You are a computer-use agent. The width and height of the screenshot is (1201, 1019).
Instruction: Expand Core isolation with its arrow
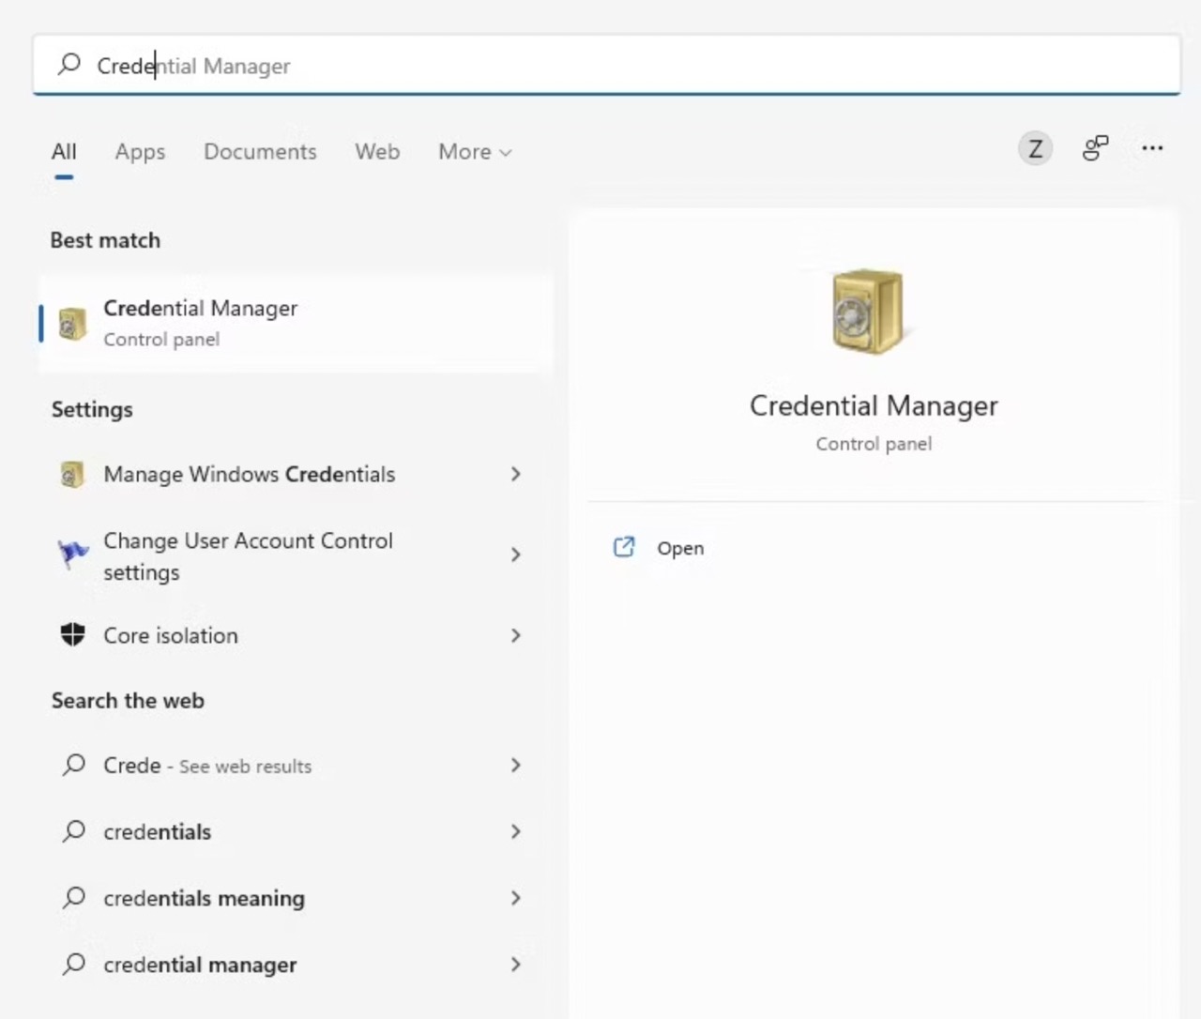515,635
